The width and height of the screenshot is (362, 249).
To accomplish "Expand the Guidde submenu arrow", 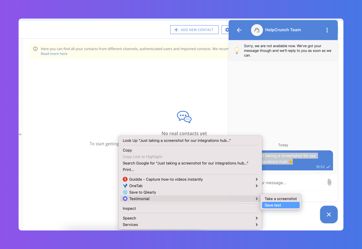I will coord(257,179).
